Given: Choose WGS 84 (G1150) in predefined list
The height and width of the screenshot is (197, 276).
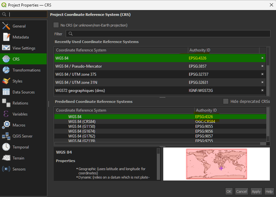Looking at the screenshot, I should (x=82, y=126).
